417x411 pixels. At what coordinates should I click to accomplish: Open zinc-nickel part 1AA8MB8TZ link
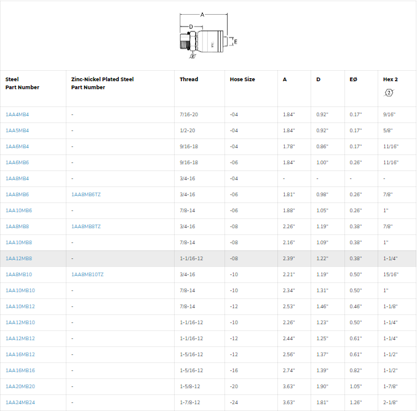point(85,226)
